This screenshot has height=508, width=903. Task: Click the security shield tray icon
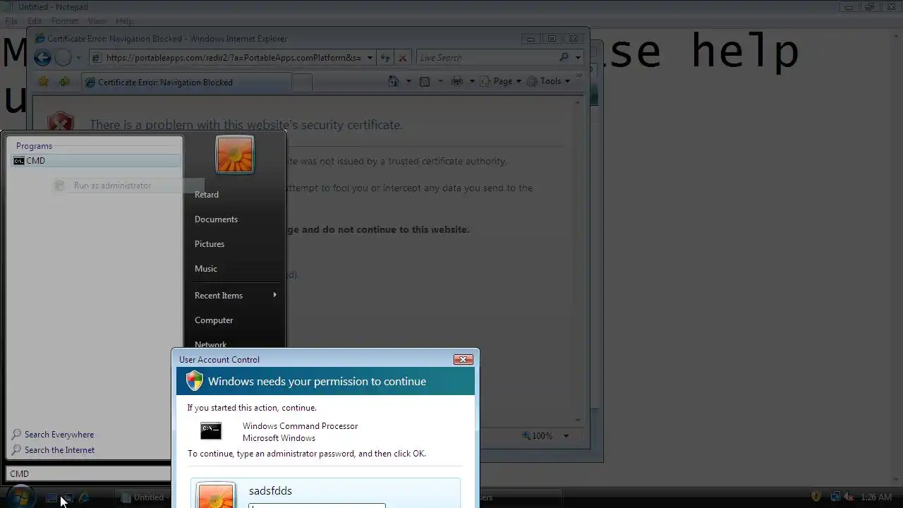tap(816, 497)
